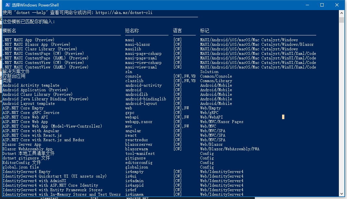Image resolution: width=347 pixels, height=199 pixels.
Task: Click short name 'tool-manifest'
Action: pyautogui.click(x=140, y=154)
